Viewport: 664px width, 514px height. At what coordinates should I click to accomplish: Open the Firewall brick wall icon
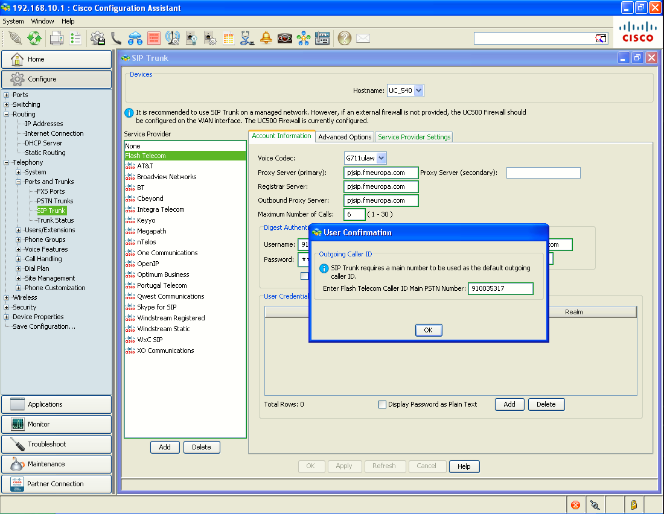[x=154, y=38]
